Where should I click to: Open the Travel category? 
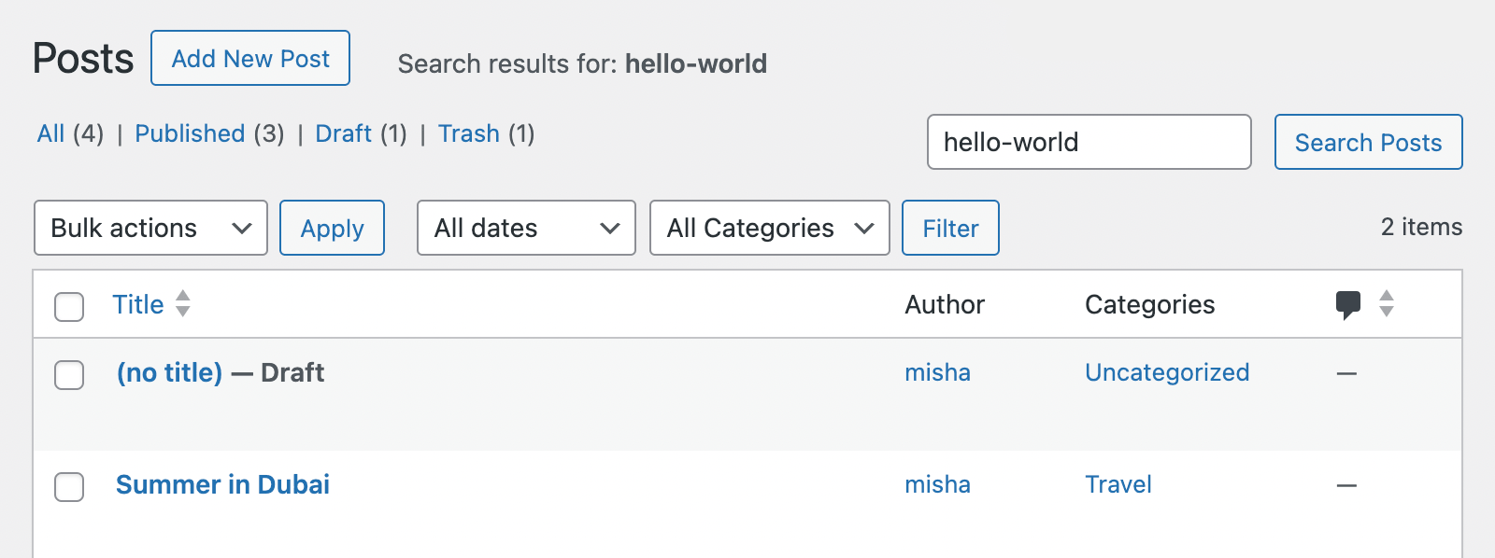(1118, 484)
